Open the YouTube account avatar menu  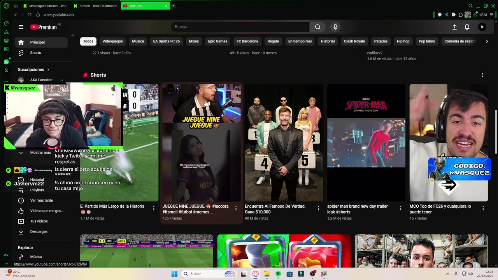click(482, 27)
